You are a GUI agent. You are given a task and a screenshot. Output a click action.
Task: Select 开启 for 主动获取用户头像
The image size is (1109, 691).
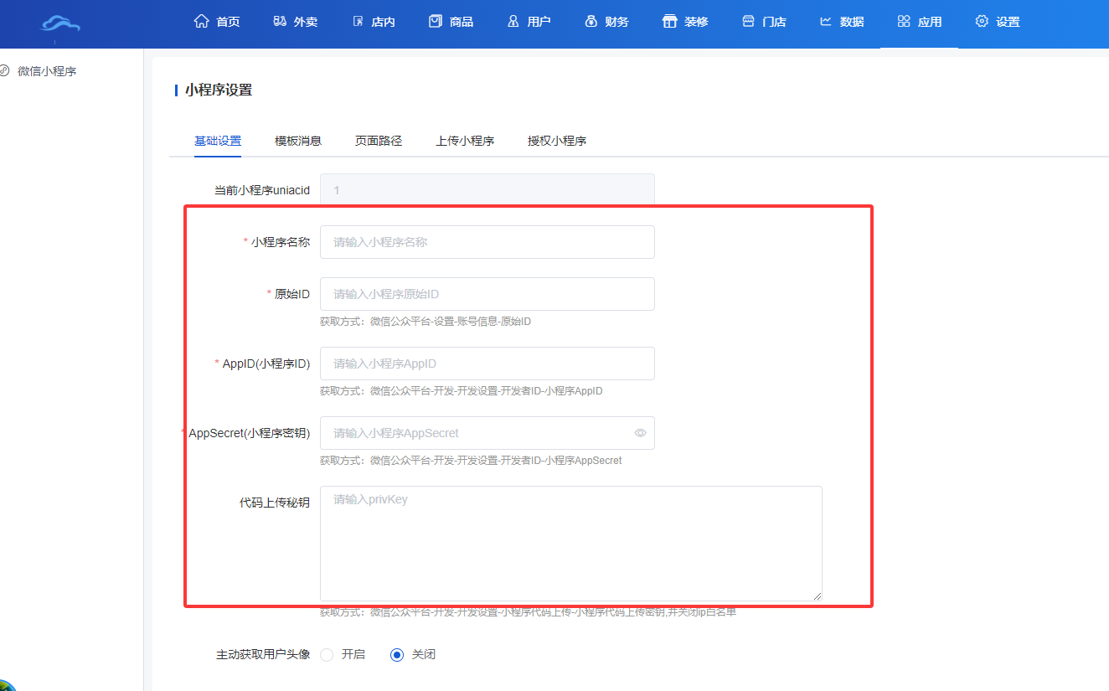point(327,655)
